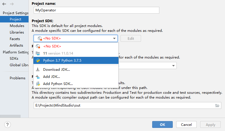This screenshot has height=131, width=225.
Task: Click the Project name text field
Action: tap(95, 10)
